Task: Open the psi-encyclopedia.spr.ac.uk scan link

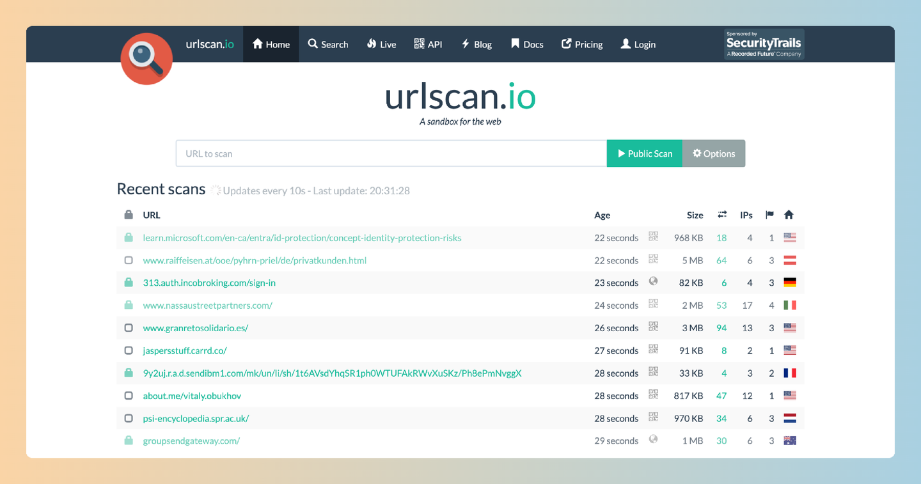Action: [x=196, y=418]
